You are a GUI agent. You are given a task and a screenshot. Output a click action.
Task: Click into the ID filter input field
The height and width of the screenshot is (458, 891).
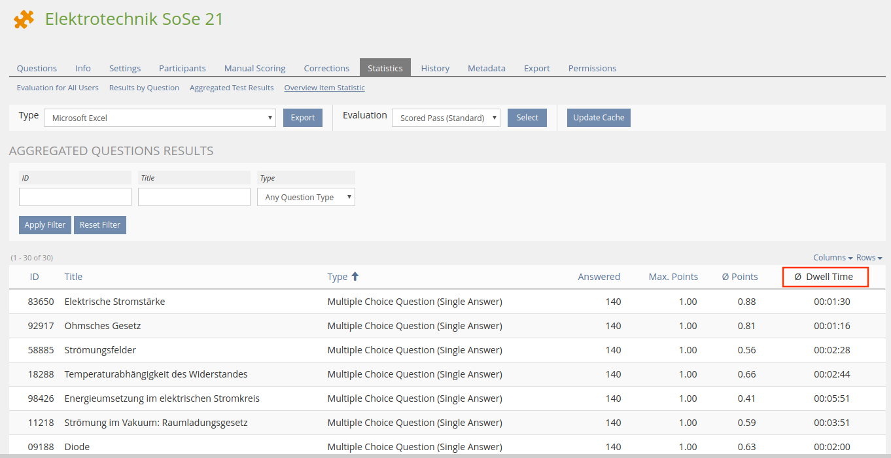click(75, 198)
